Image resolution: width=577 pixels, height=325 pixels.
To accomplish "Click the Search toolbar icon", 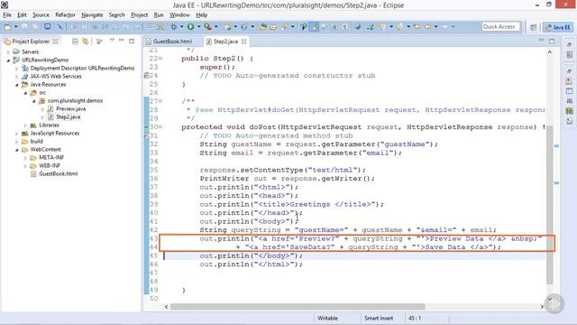I will tap(285, 26).
